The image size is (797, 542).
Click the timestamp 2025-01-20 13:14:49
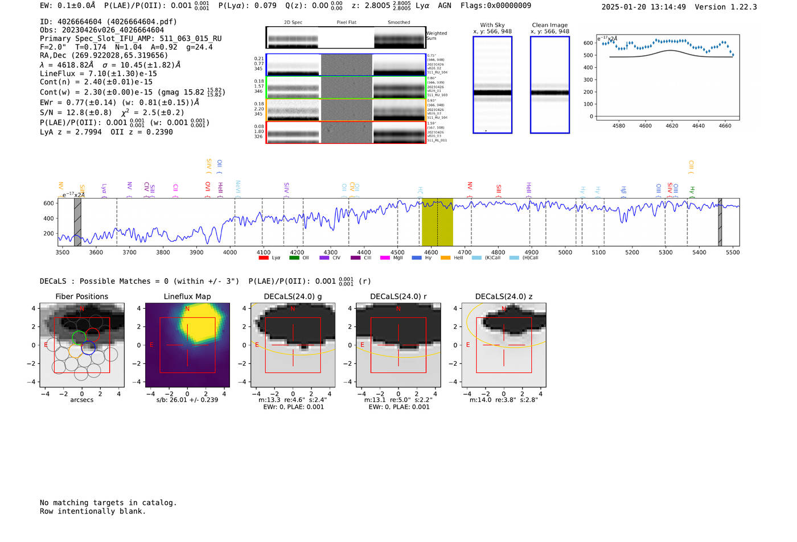[x=644, y=7]
